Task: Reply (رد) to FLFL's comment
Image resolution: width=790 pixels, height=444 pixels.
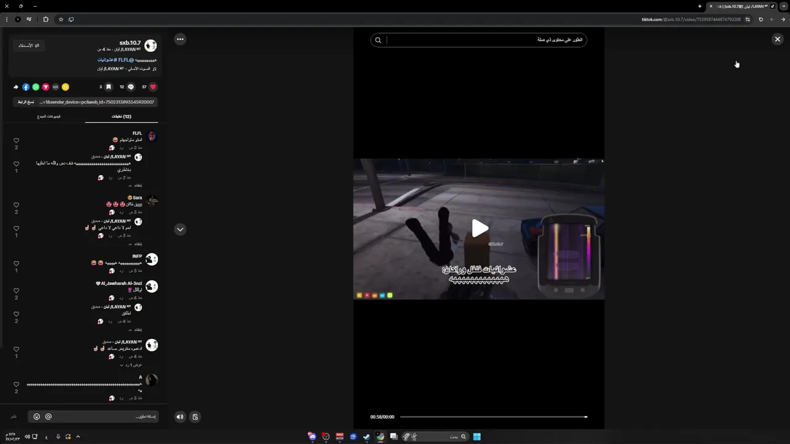Action: coord(121,148)
